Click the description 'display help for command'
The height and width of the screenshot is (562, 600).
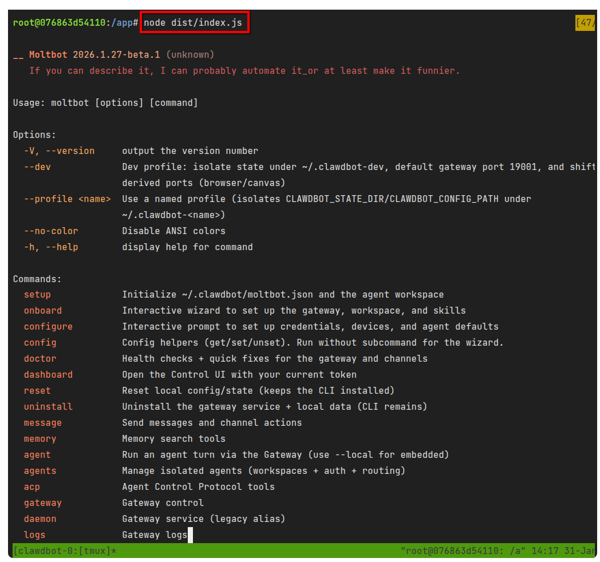188,247
